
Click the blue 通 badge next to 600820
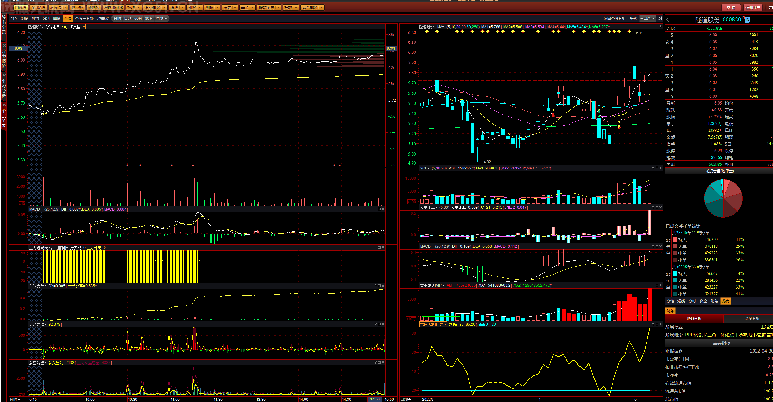(747, 20)
